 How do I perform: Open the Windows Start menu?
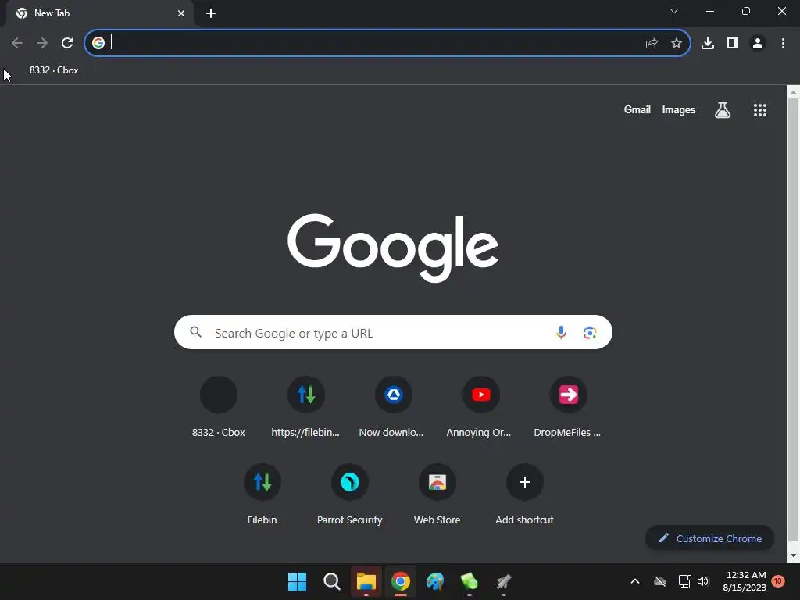click(x=297, y=581)
